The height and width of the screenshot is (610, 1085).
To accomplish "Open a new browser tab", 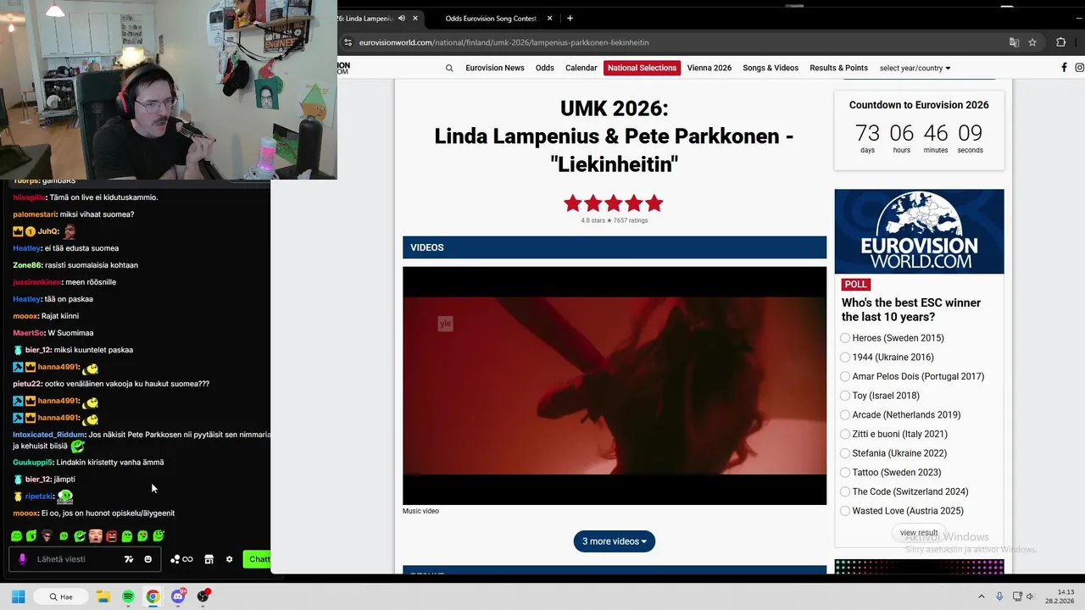I will click(570, 18).
